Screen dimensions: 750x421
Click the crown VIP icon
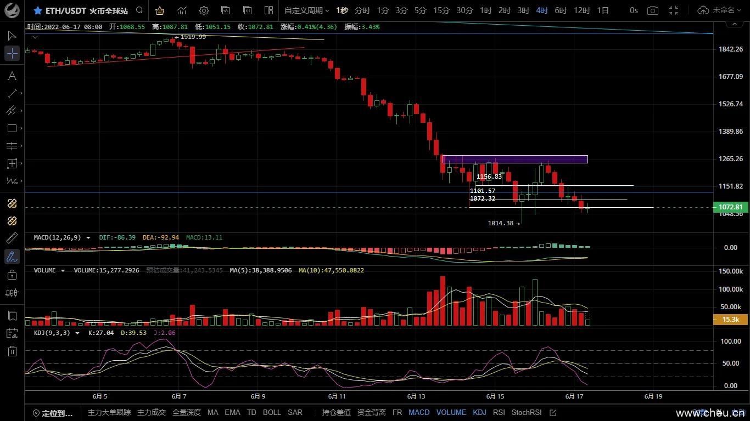(x=159, y=10)
